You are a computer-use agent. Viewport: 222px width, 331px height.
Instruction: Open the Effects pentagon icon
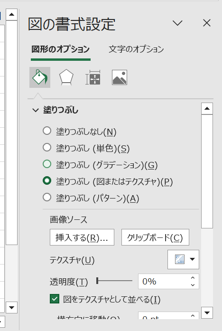[x=66, y=77]
